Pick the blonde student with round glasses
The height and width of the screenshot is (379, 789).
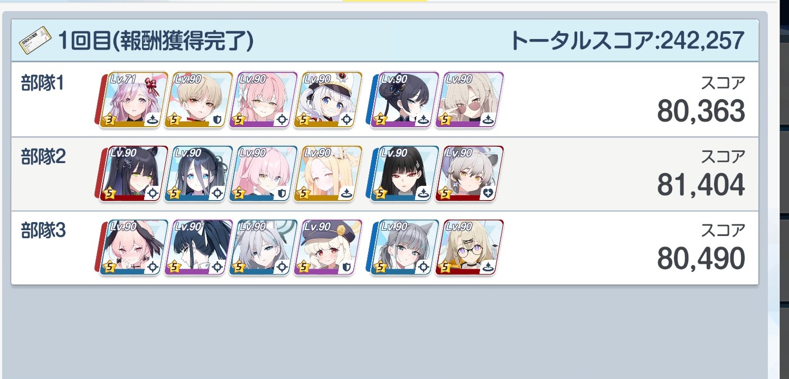click(469, 248)
